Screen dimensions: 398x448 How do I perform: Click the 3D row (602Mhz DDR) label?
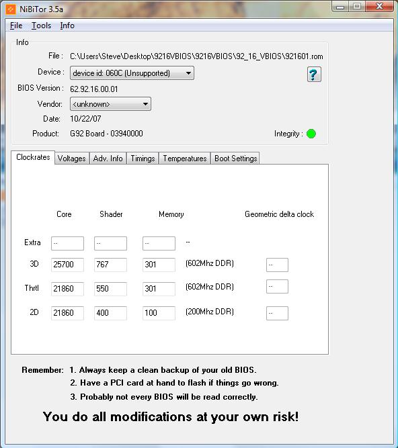210,263
